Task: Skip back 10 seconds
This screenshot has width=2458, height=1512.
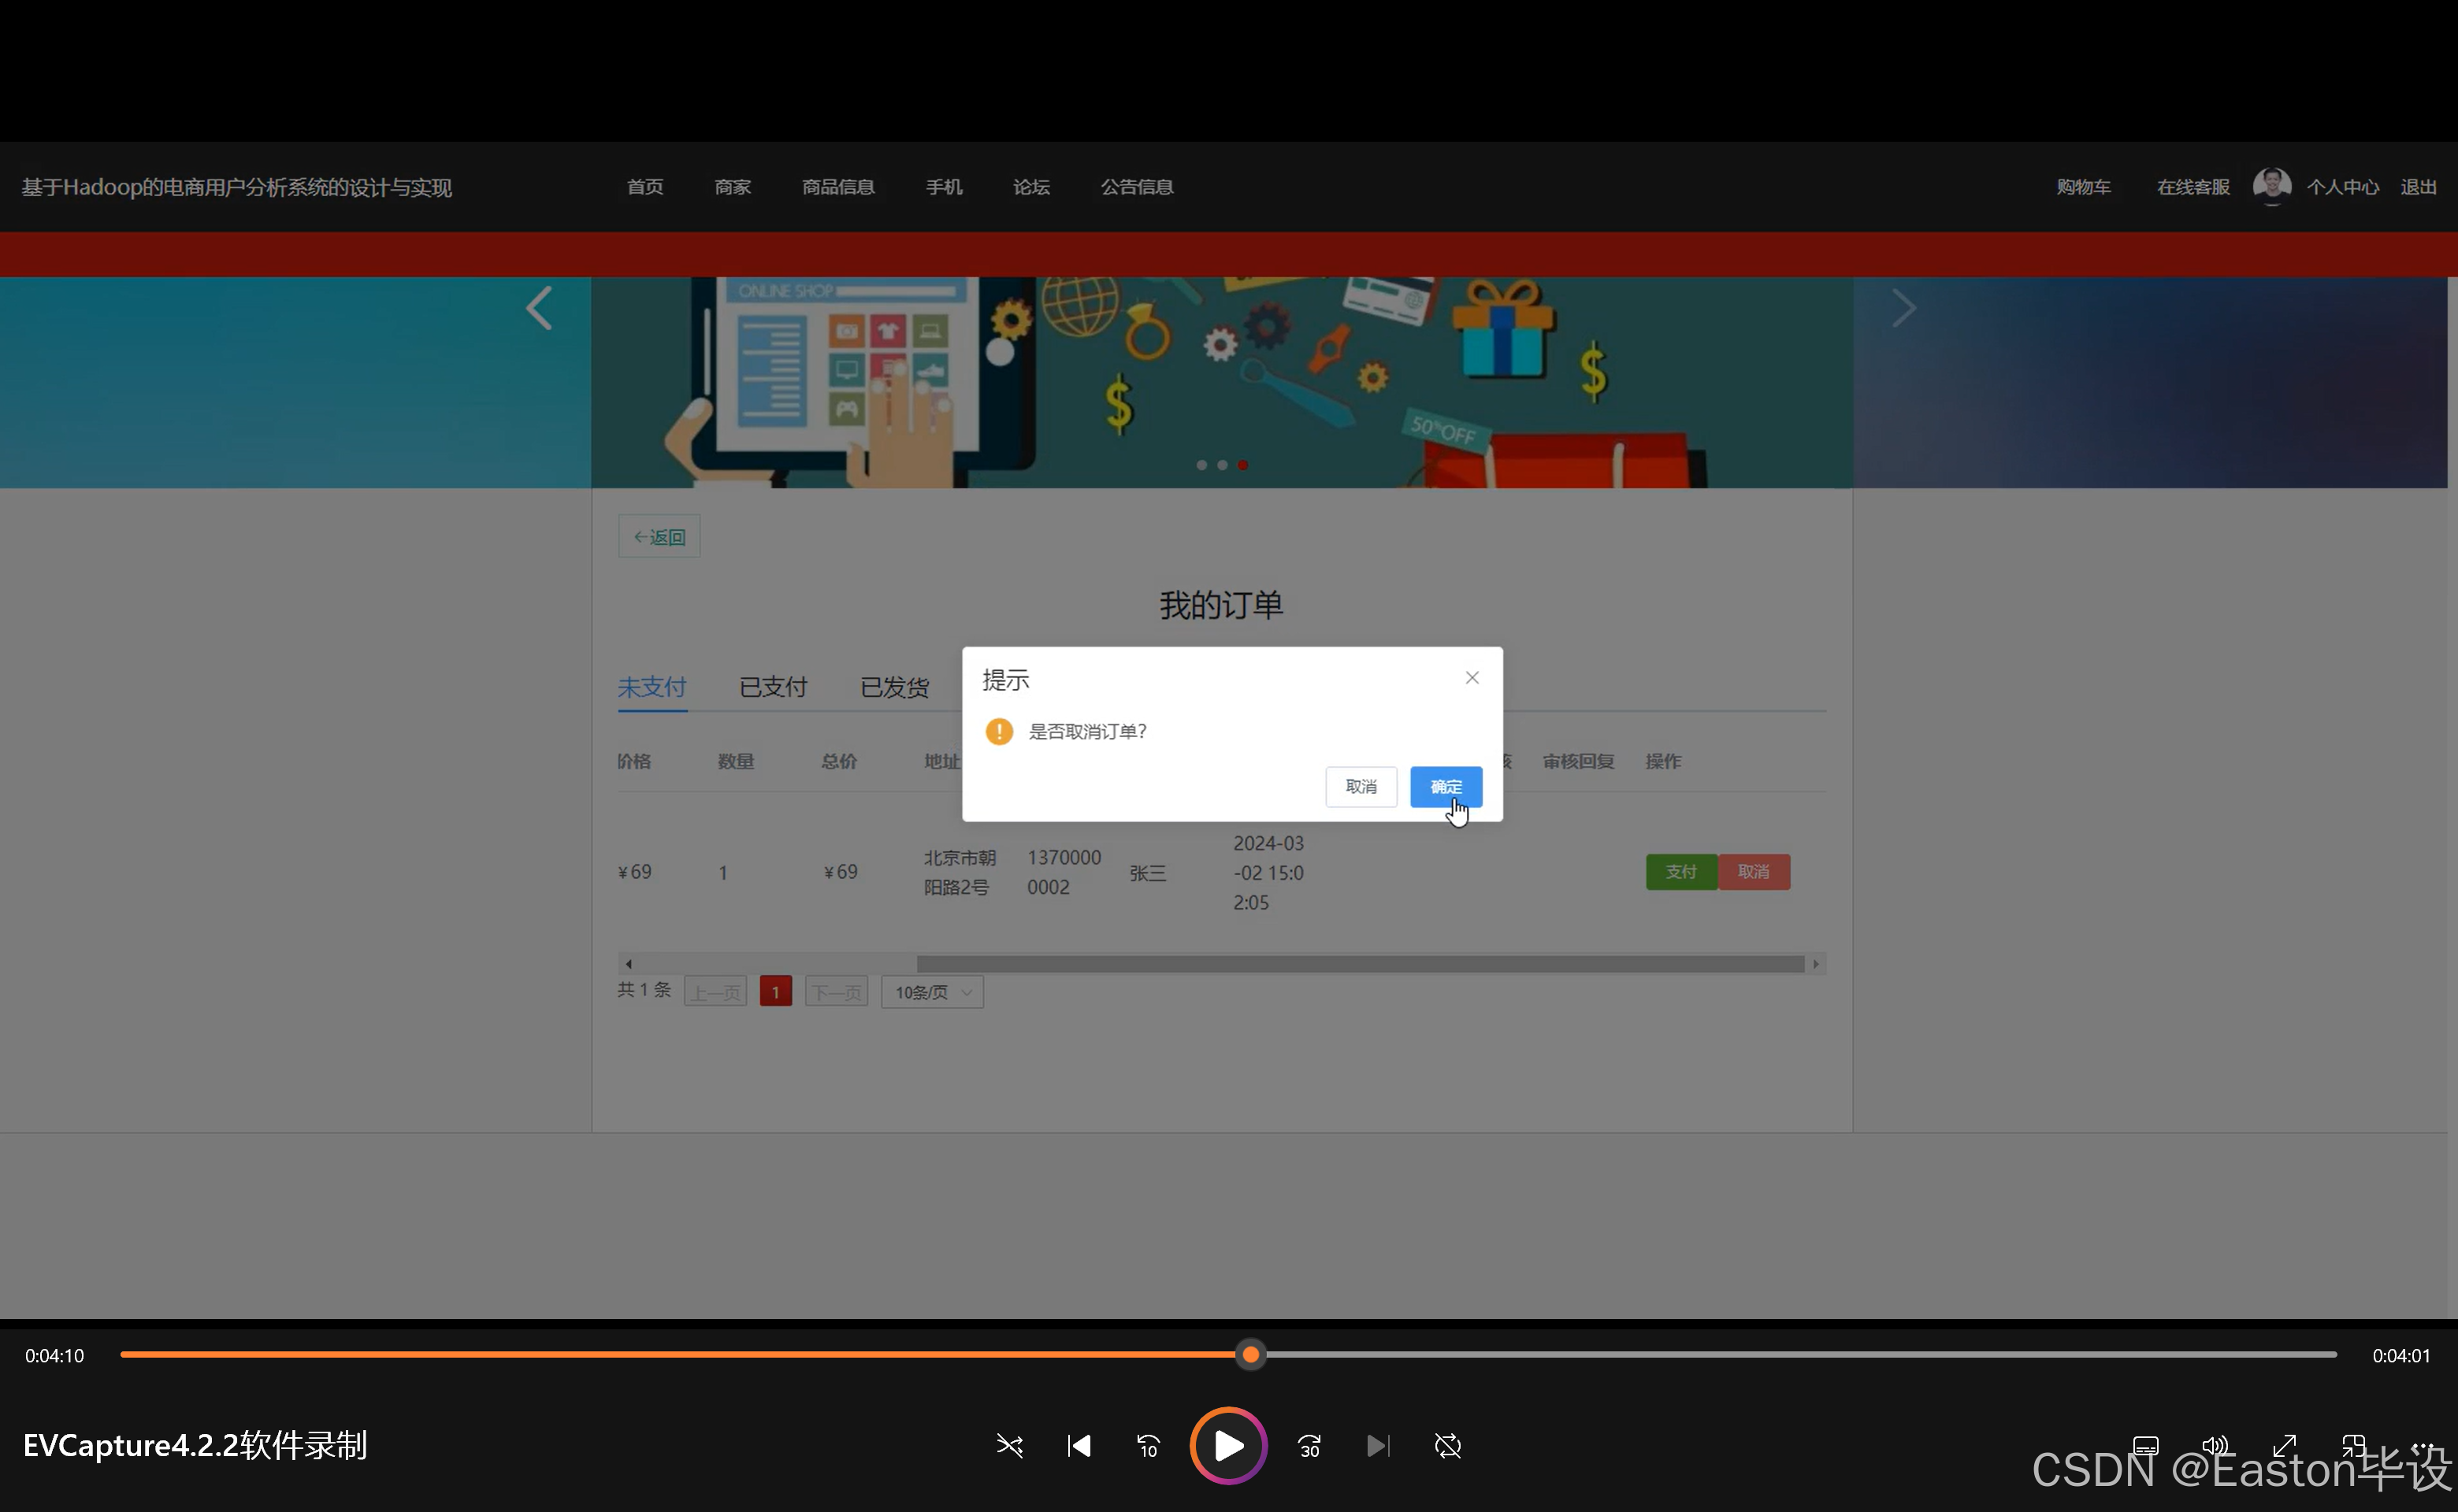Action: (x=1148, y=1446)
